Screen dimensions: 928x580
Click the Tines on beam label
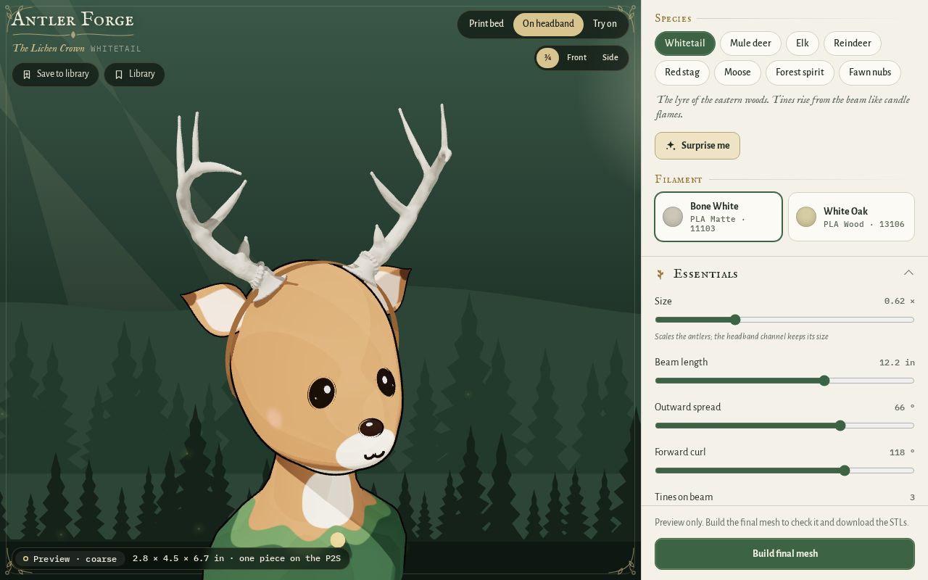684,497
